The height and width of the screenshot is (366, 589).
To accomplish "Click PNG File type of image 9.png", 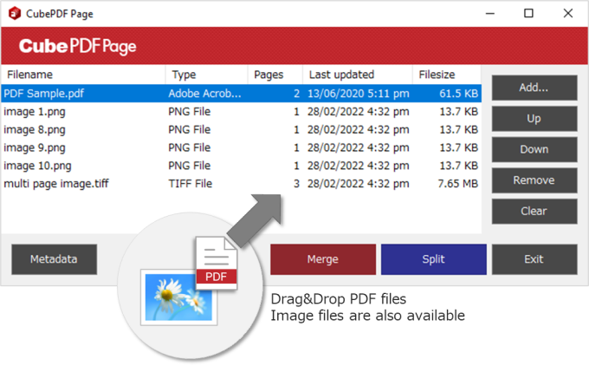I will pos(190,147).
